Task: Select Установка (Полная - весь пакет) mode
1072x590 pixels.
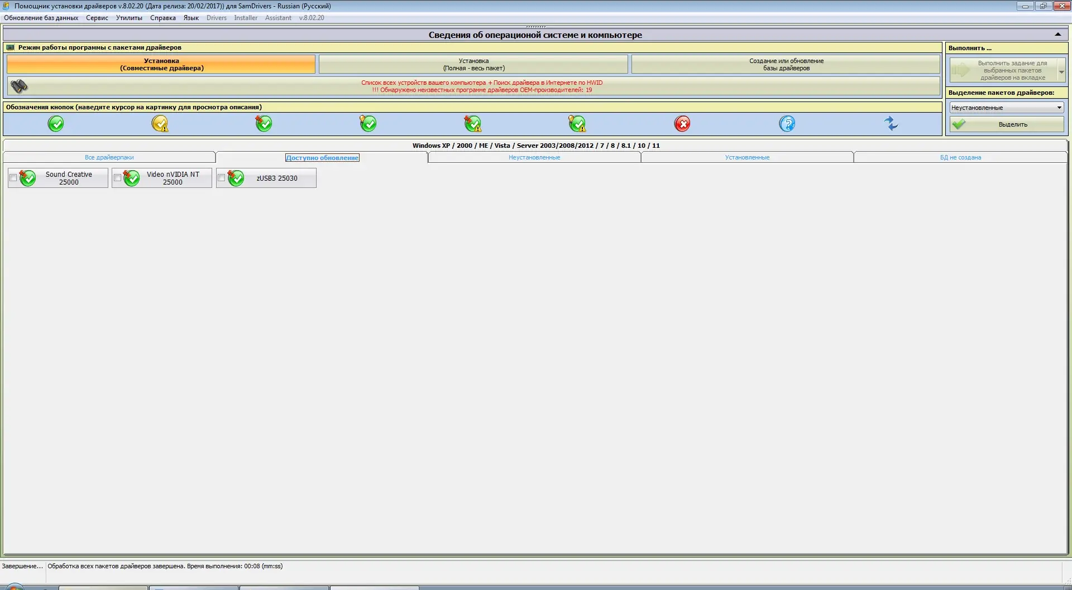Action: pos(473,64)
